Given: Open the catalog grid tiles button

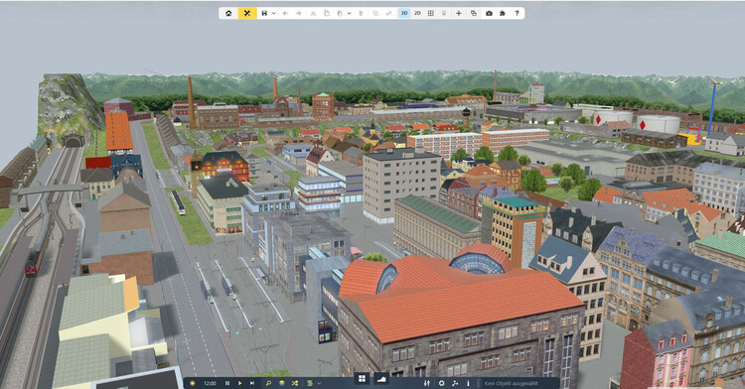Looking at the screenshot, I should pyautogui.click(x=362, y=378).
